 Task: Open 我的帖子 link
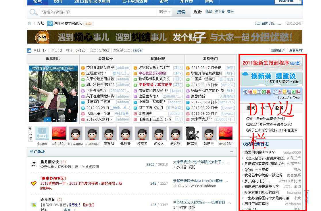(x=278, y=50)
